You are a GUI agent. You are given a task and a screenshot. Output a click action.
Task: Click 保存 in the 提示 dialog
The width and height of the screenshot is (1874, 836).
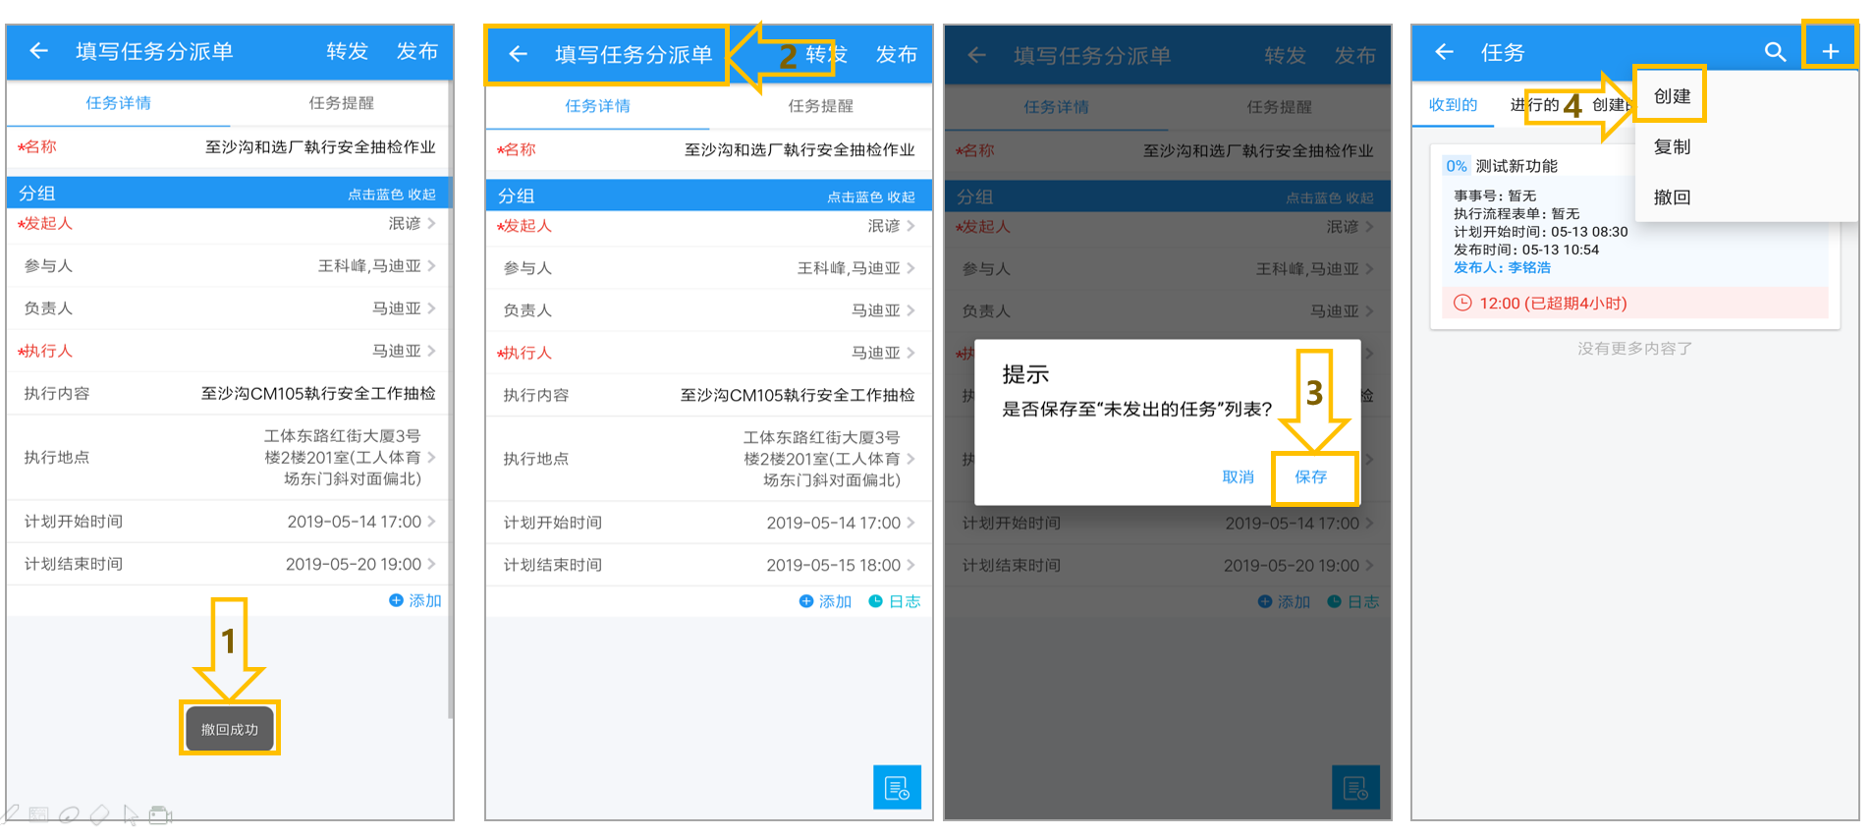1310,476
